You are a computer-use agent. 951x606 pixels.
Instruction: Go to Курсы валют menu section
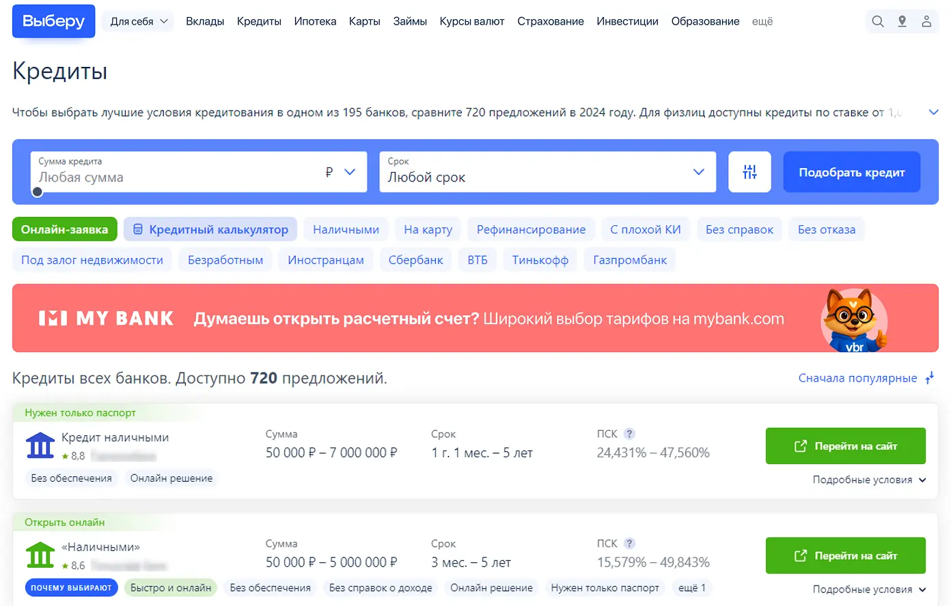471,22
